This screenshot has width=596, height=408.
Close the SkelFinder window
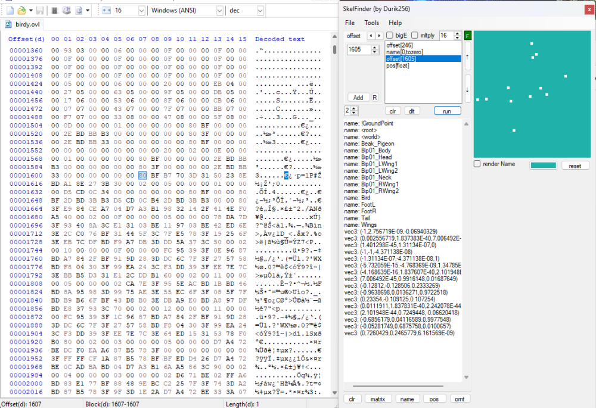(589, 9)
